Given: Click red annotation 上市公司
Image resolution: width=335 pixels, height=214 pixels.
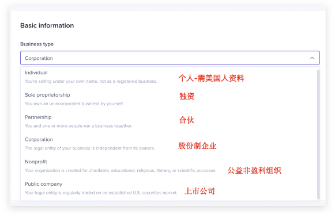Looking at the screenshot, I should [200, 191].
